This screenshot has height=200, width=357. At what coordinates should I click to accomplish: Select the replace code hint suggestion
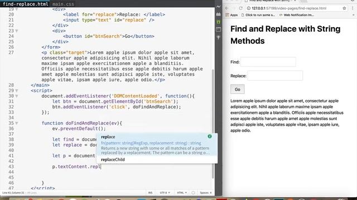click(x=157, y=144)
